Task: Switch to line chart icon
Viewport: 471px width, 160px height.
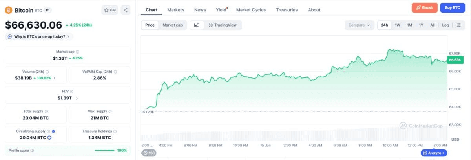Action: 196,25
